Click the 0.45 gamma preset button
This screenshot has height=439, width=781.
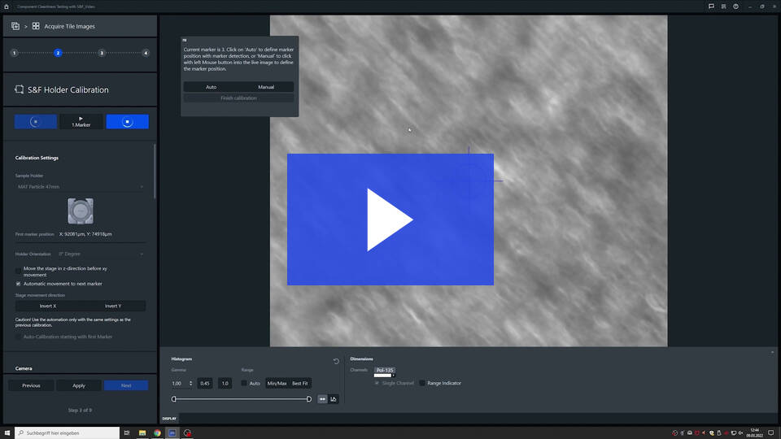point(205,383)
